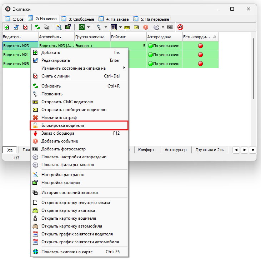This screenshot has height=264, width=261.
Task: Click green 'По умолчанию' status in third row
Action: (164, 64)
